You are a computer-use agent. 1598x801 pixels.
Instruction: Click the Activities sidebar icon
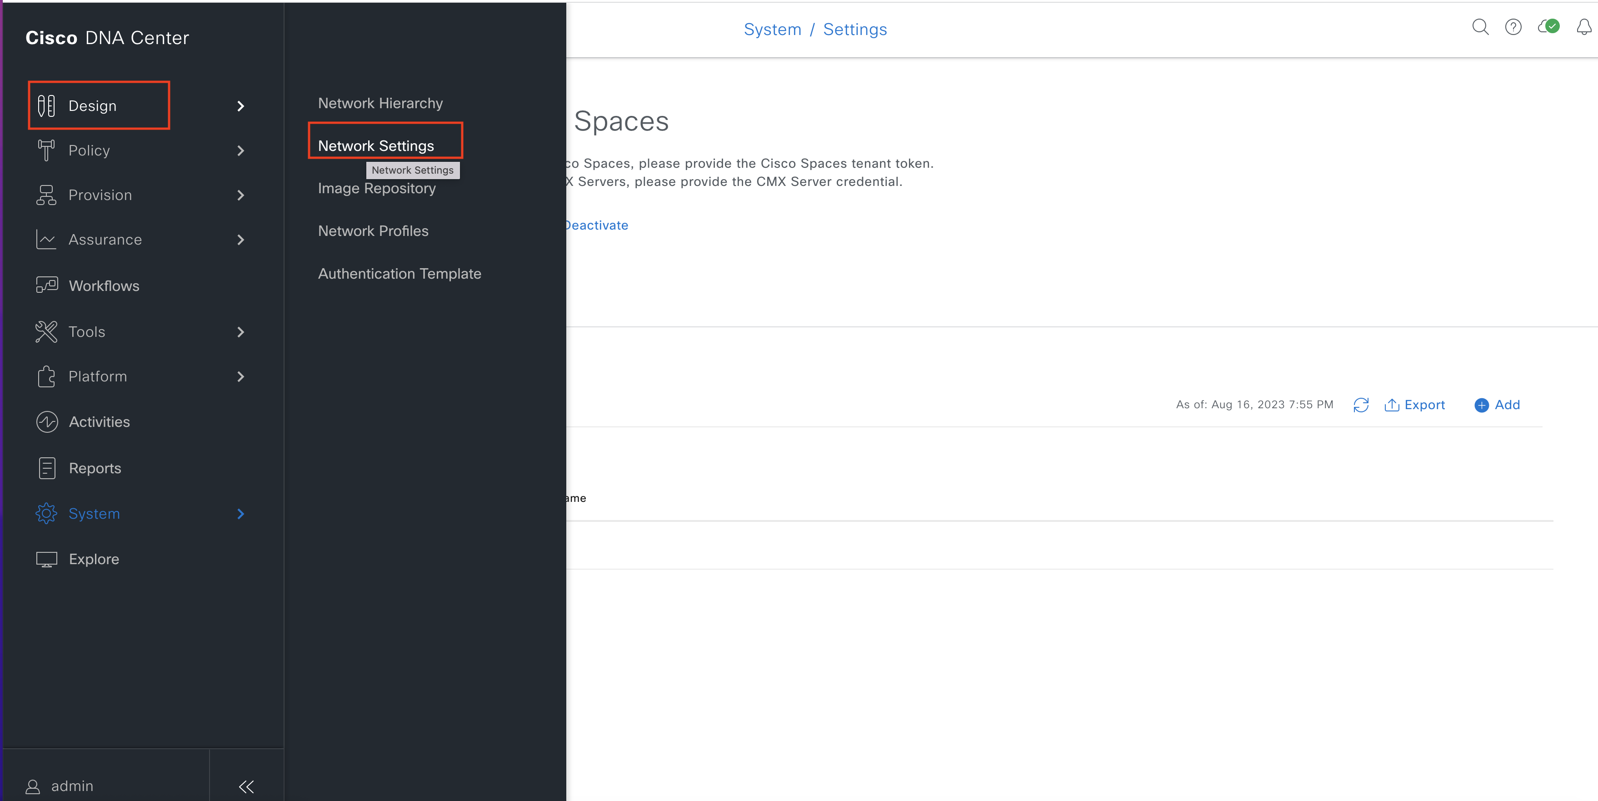coord(46,422)
